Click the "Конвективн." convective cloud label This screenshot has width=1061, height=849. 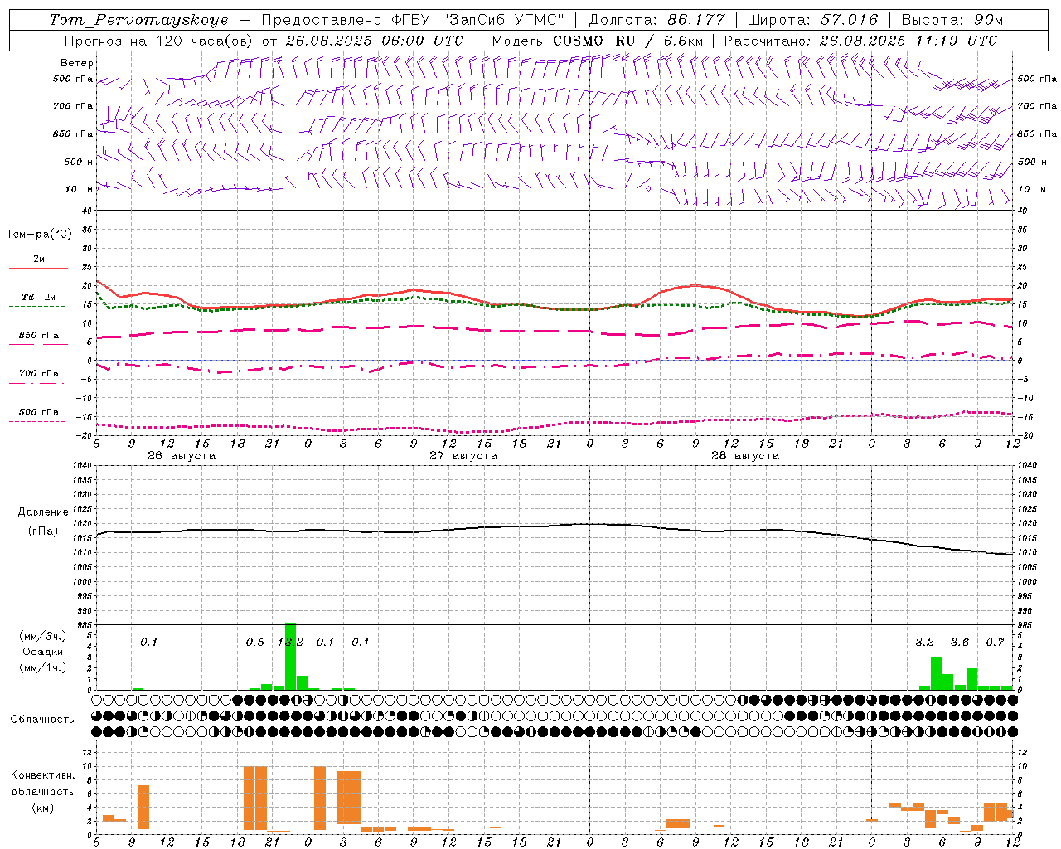click(42, 775)
